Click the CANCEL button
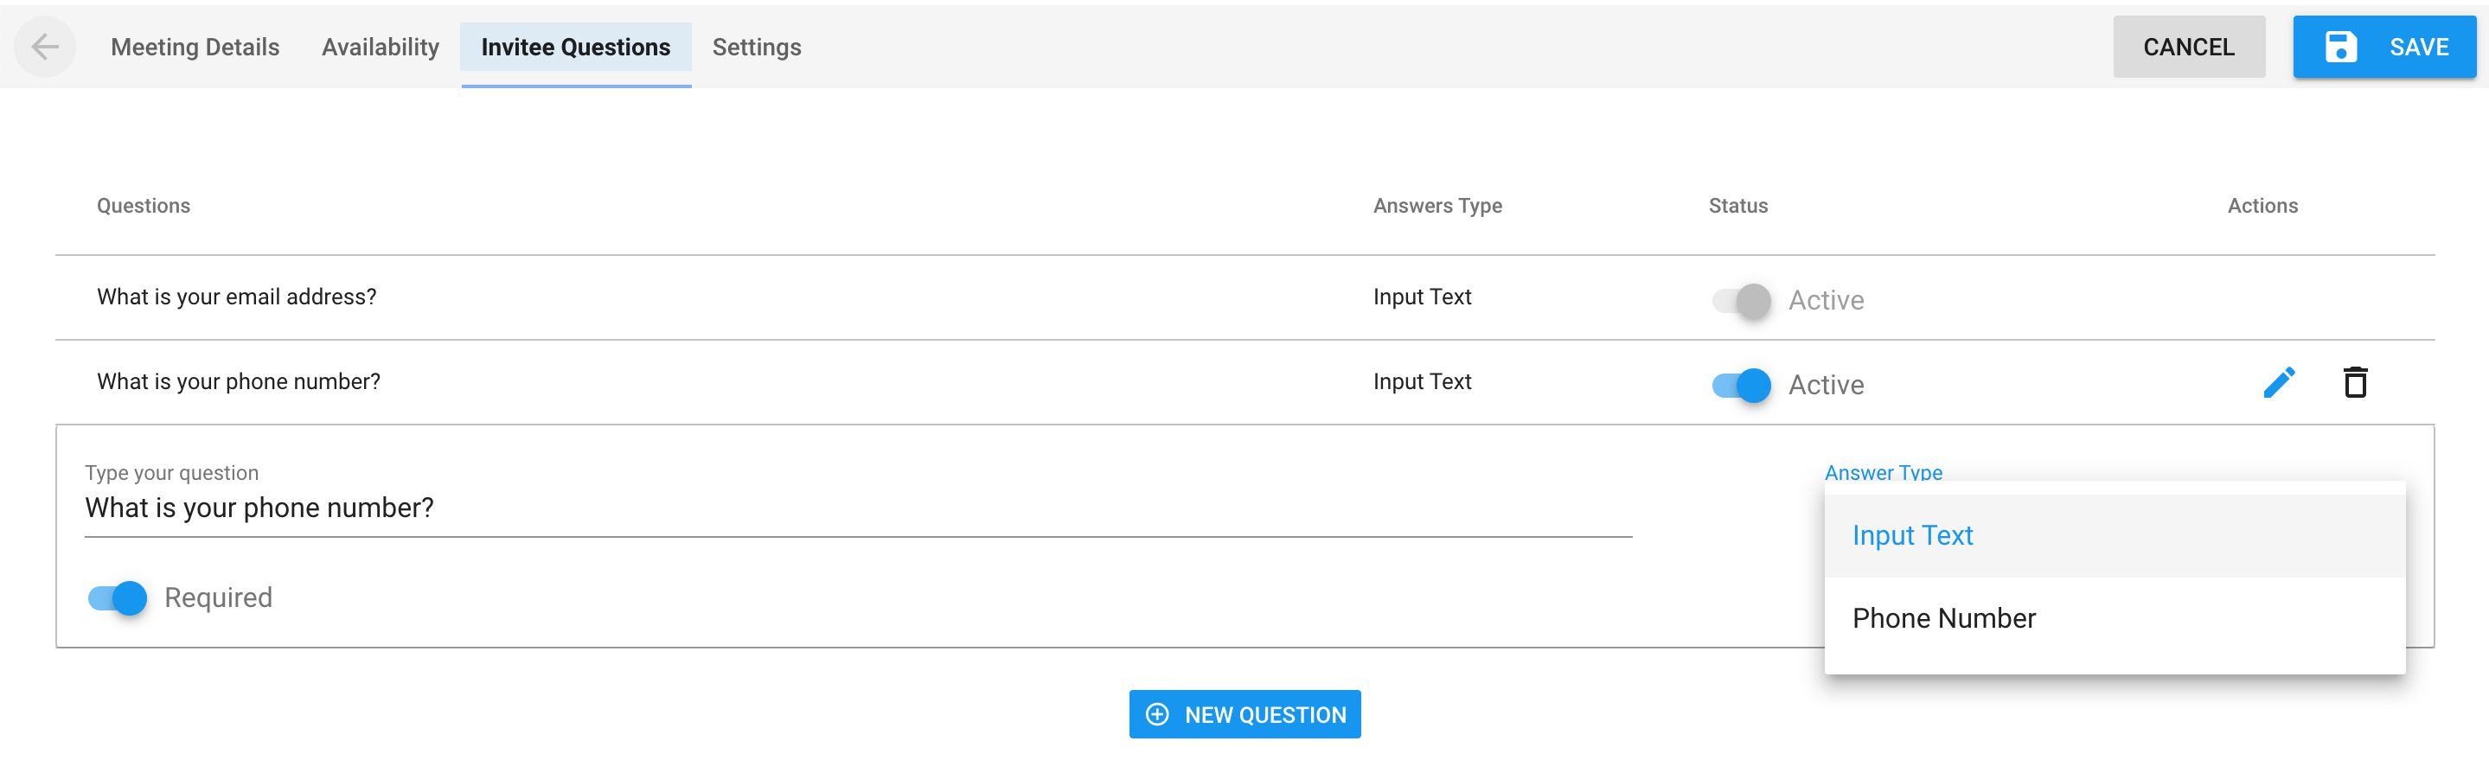The height and width of the screenshot is (773, 2489). pyautogui.click(x=2189, y=47)
